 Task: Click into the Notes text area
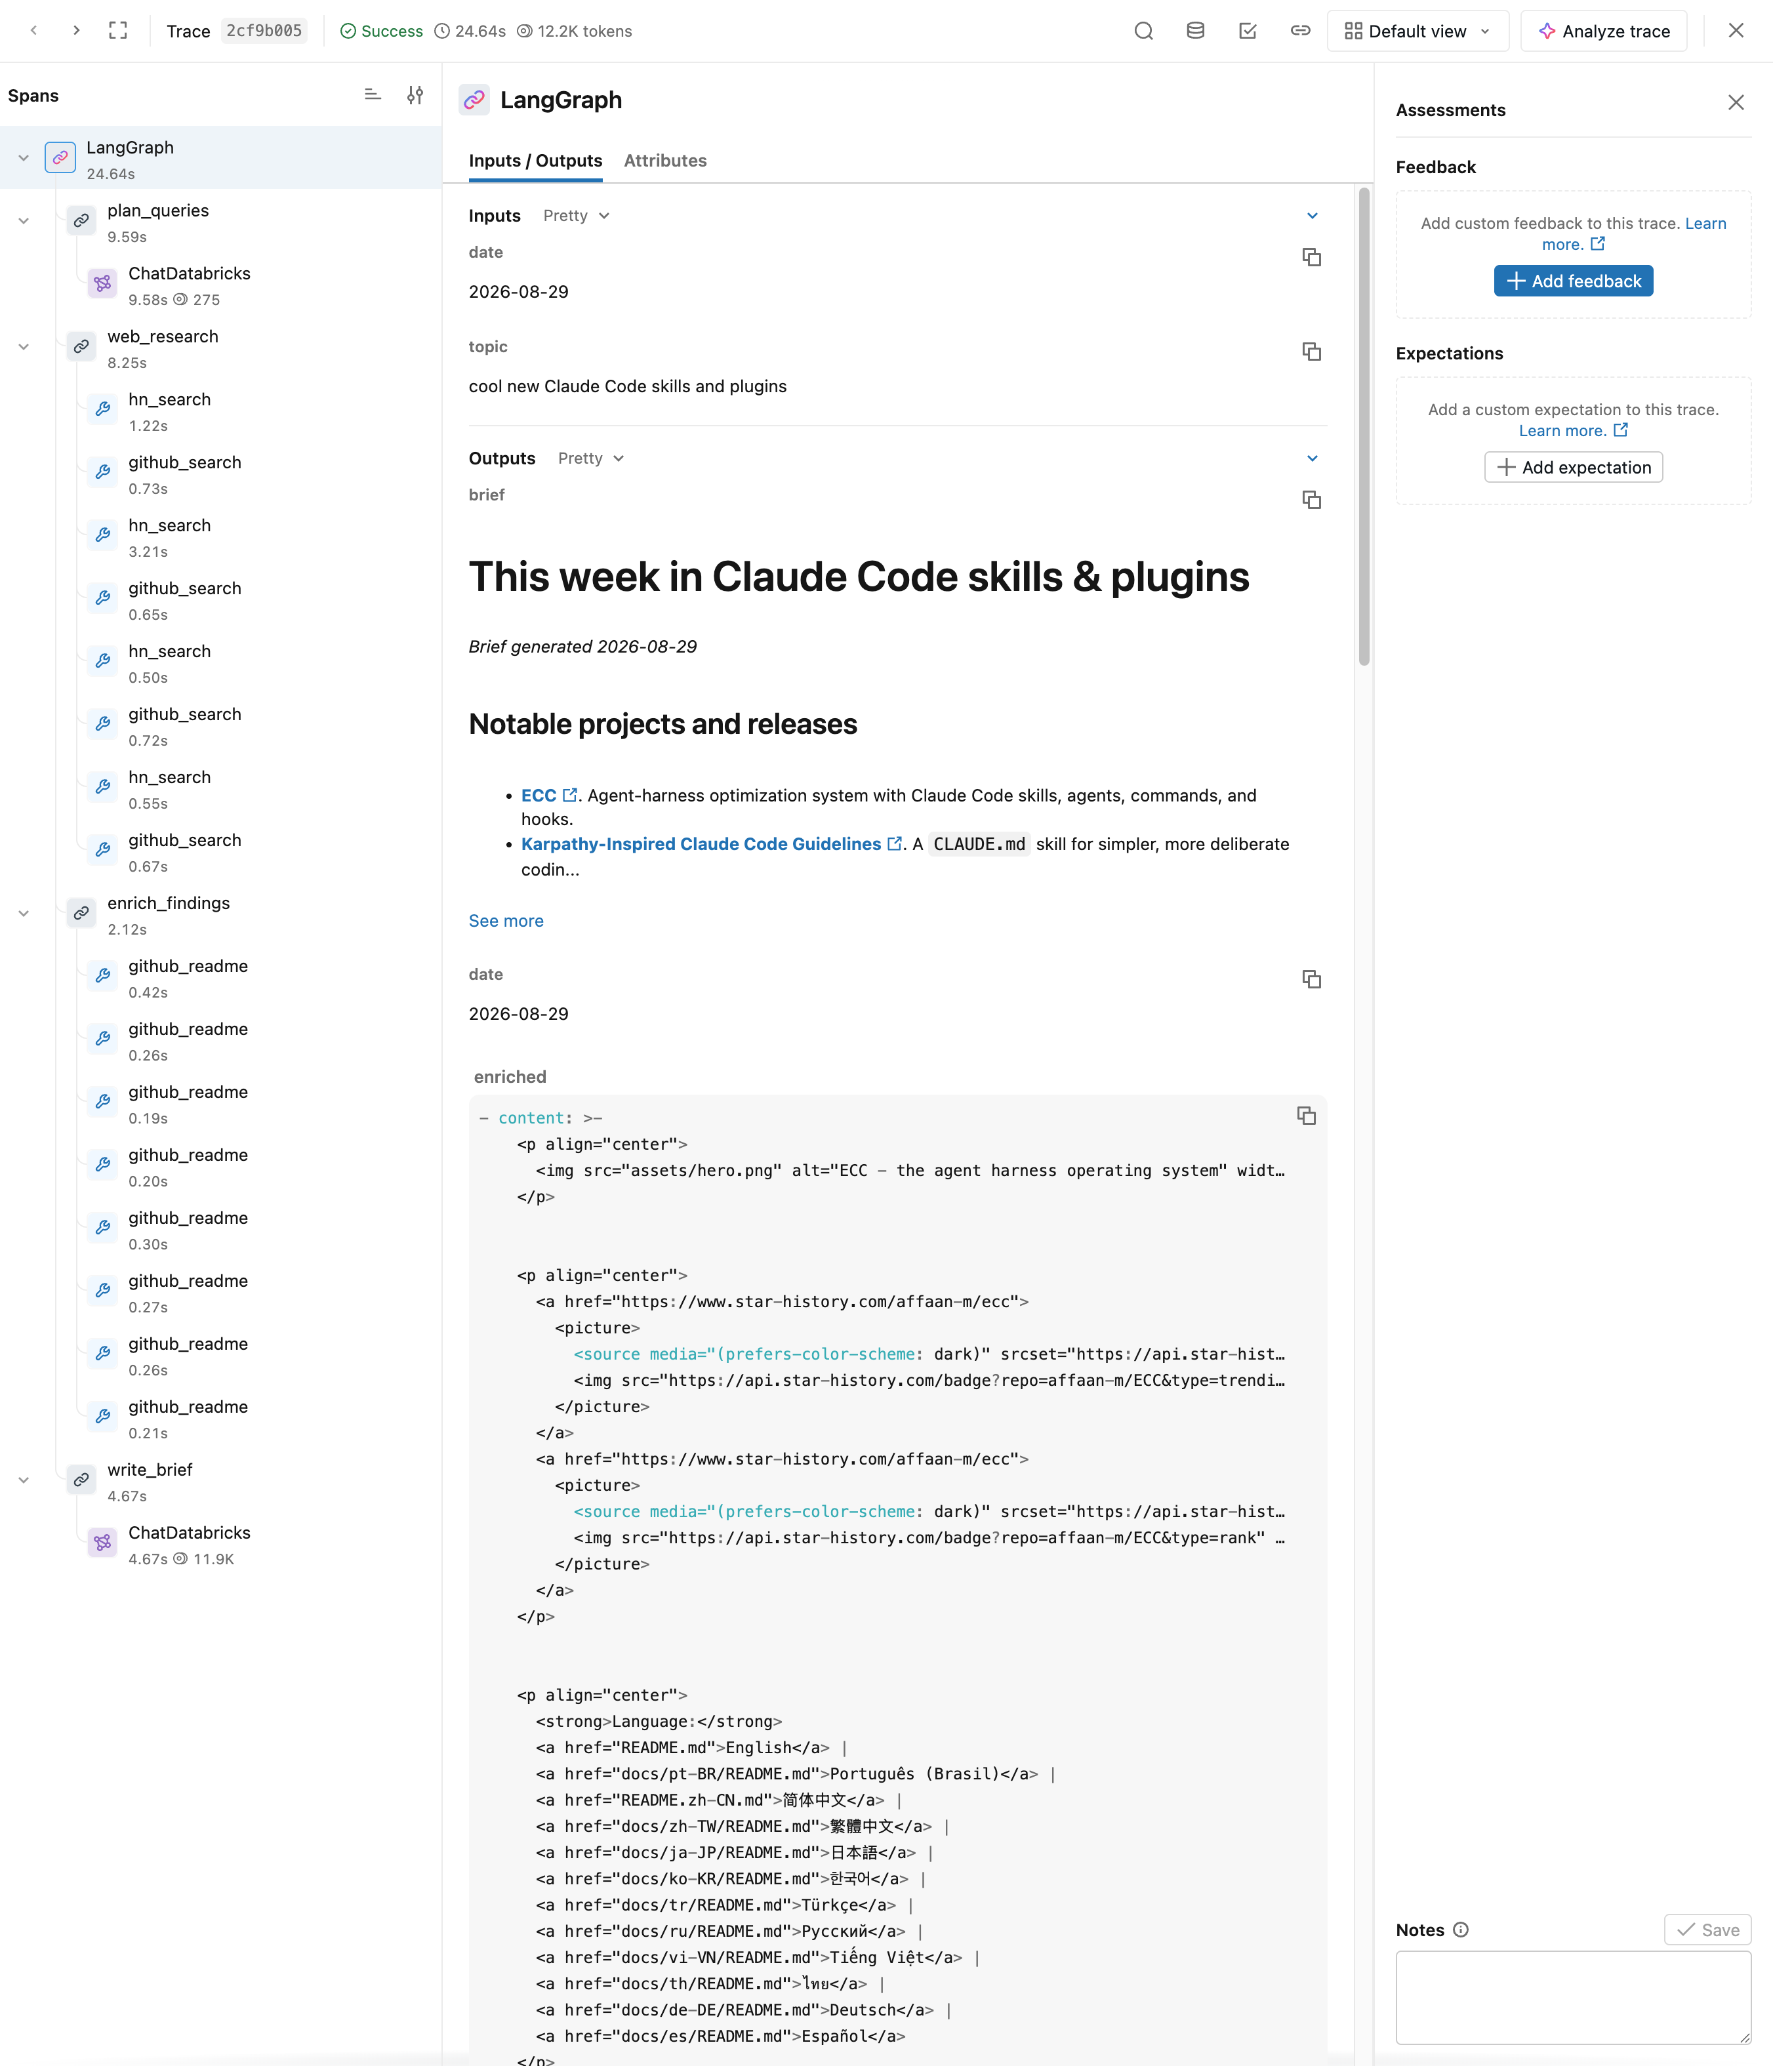tap(1574, 1998)
